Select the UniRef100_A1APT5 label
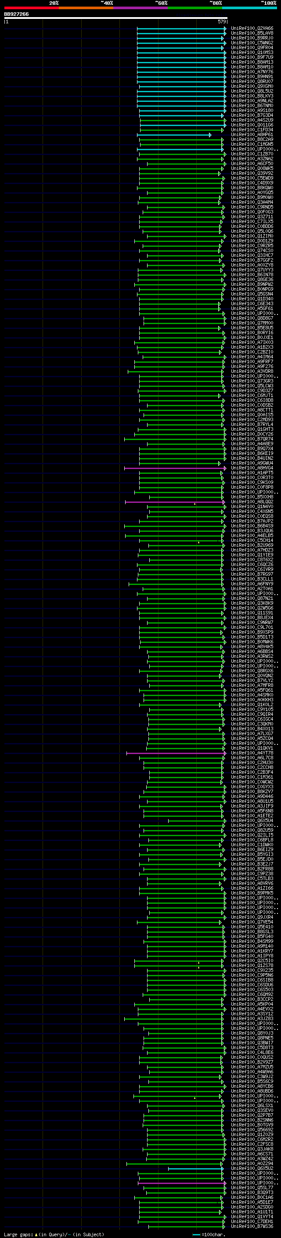The height and width of the screenshot is (1238, 281). (252, 473)
